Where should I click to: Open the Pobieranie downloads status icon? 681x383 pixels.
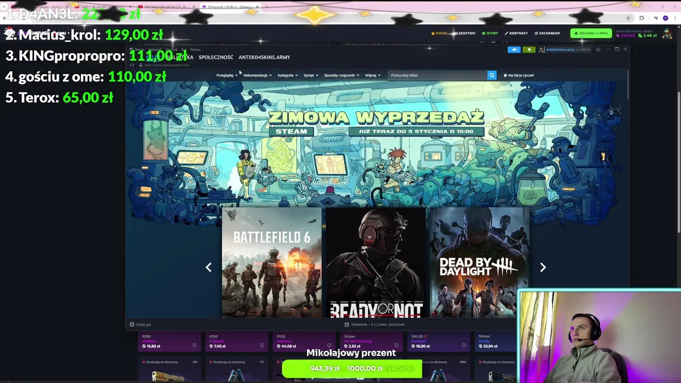(346, 324)
